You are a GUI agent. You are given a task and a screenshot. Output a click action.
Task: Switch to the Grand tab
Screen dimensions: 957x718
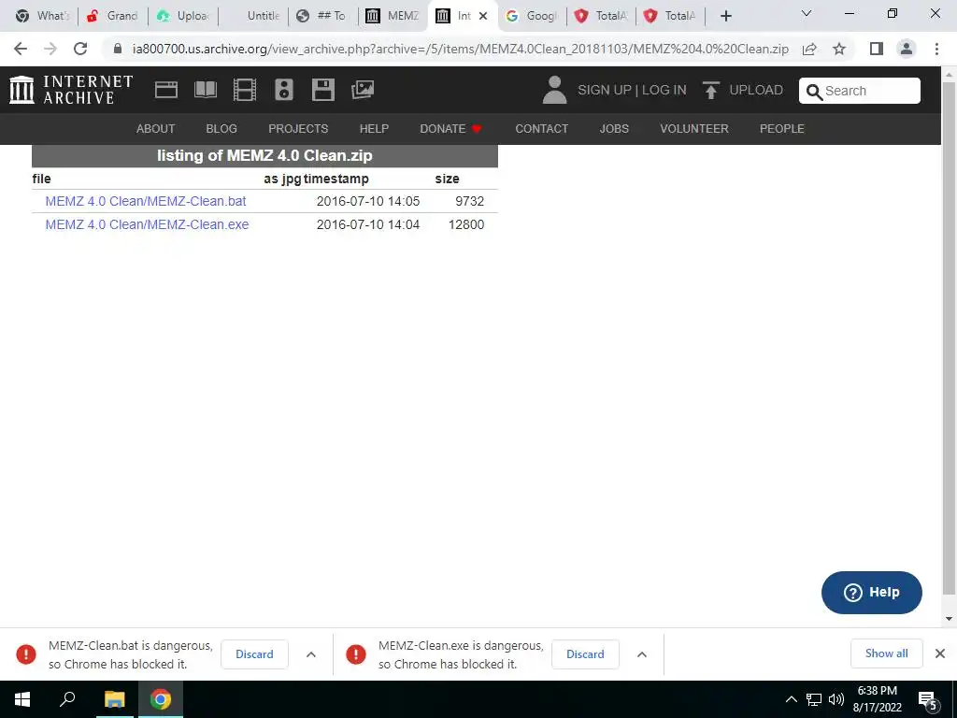point(112,16)
